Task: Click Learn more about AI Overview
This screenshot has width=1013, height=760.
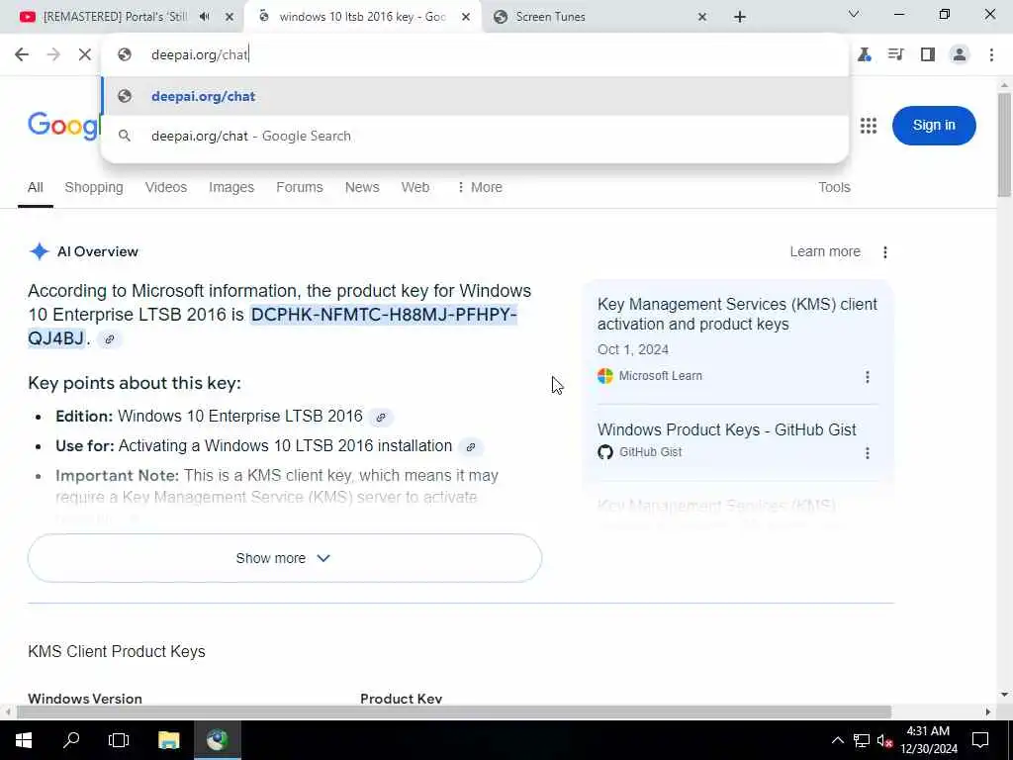Action: tap(825, 251)
